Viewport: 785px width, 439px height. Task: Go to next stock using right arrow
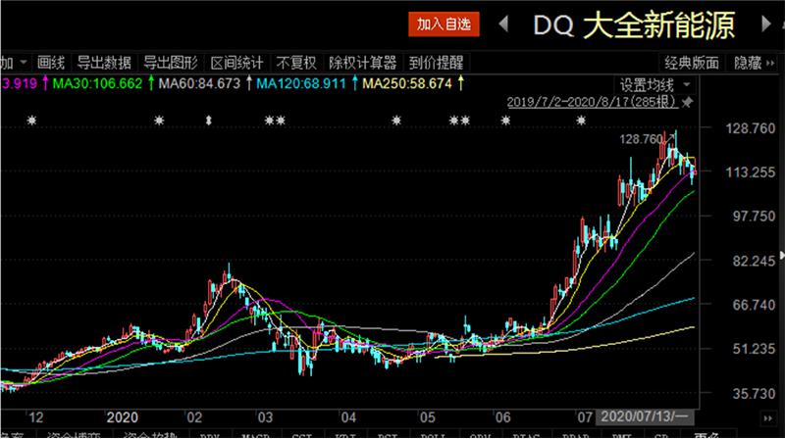point(766,24)
